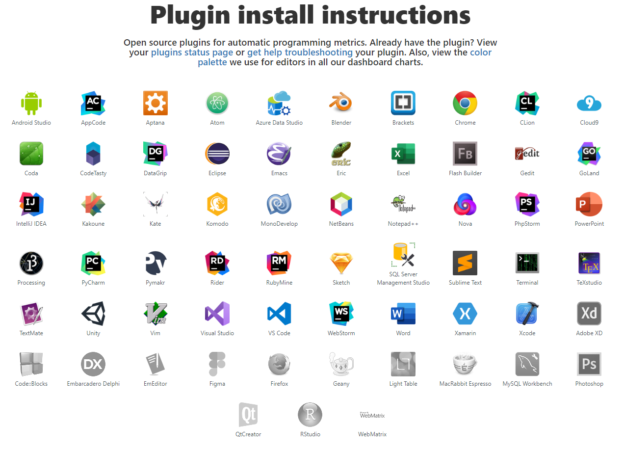Open the RubyMine icon
Viewport: 624px width, 450px height.
pos(279,263)
